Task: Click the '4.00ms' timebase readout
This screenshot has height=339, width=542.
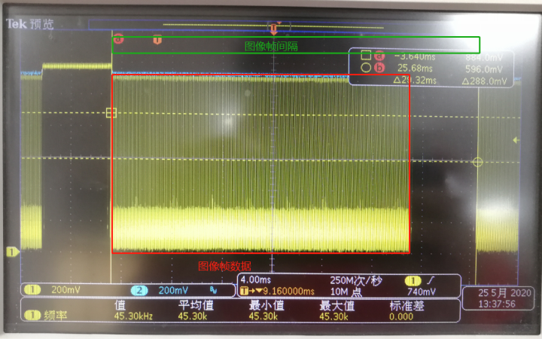Action: (256, 279)
